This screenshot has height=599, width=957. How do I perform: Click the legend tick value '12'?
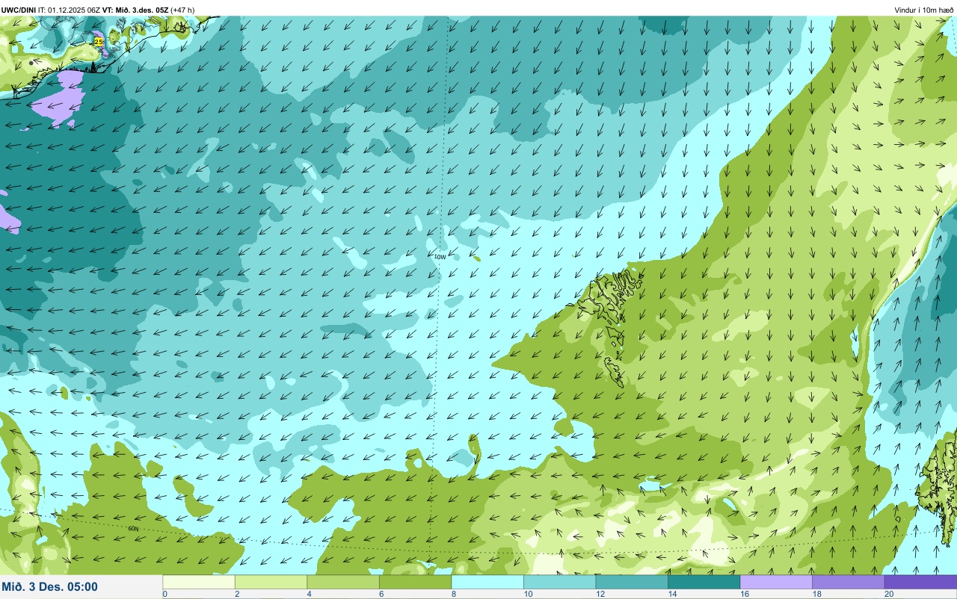[x=600, y=594]
